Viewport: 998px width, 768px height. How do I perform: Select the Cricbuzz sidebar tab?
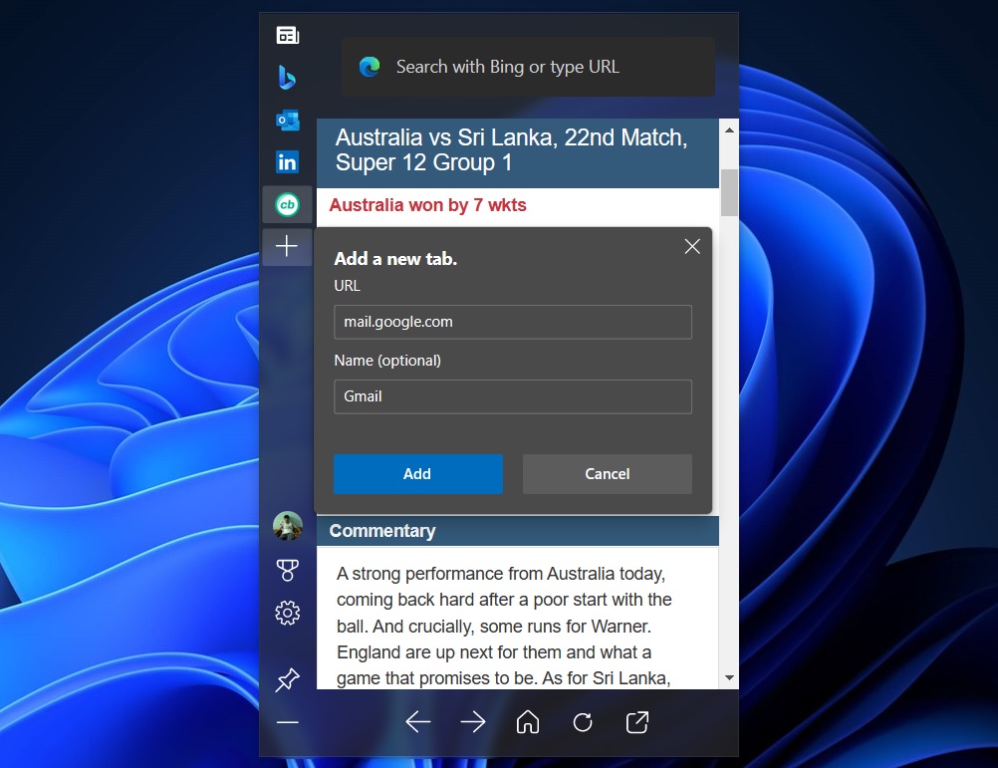[287, 204]
